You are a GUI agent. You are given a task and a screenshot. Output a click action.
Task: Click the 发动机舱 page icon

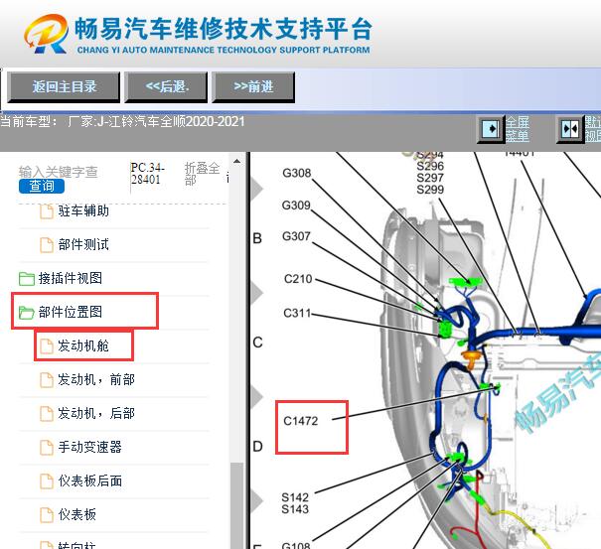(x=47, y=345)
